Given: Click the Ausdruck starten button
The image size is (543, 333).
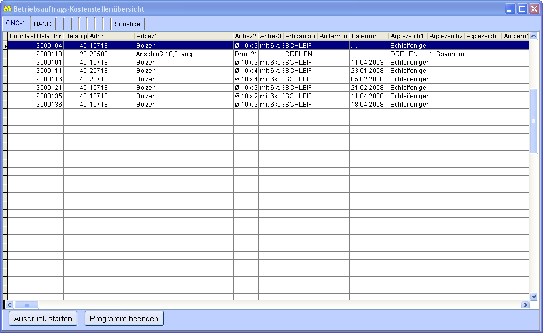Looking at the screenshot, I should 43,318.
